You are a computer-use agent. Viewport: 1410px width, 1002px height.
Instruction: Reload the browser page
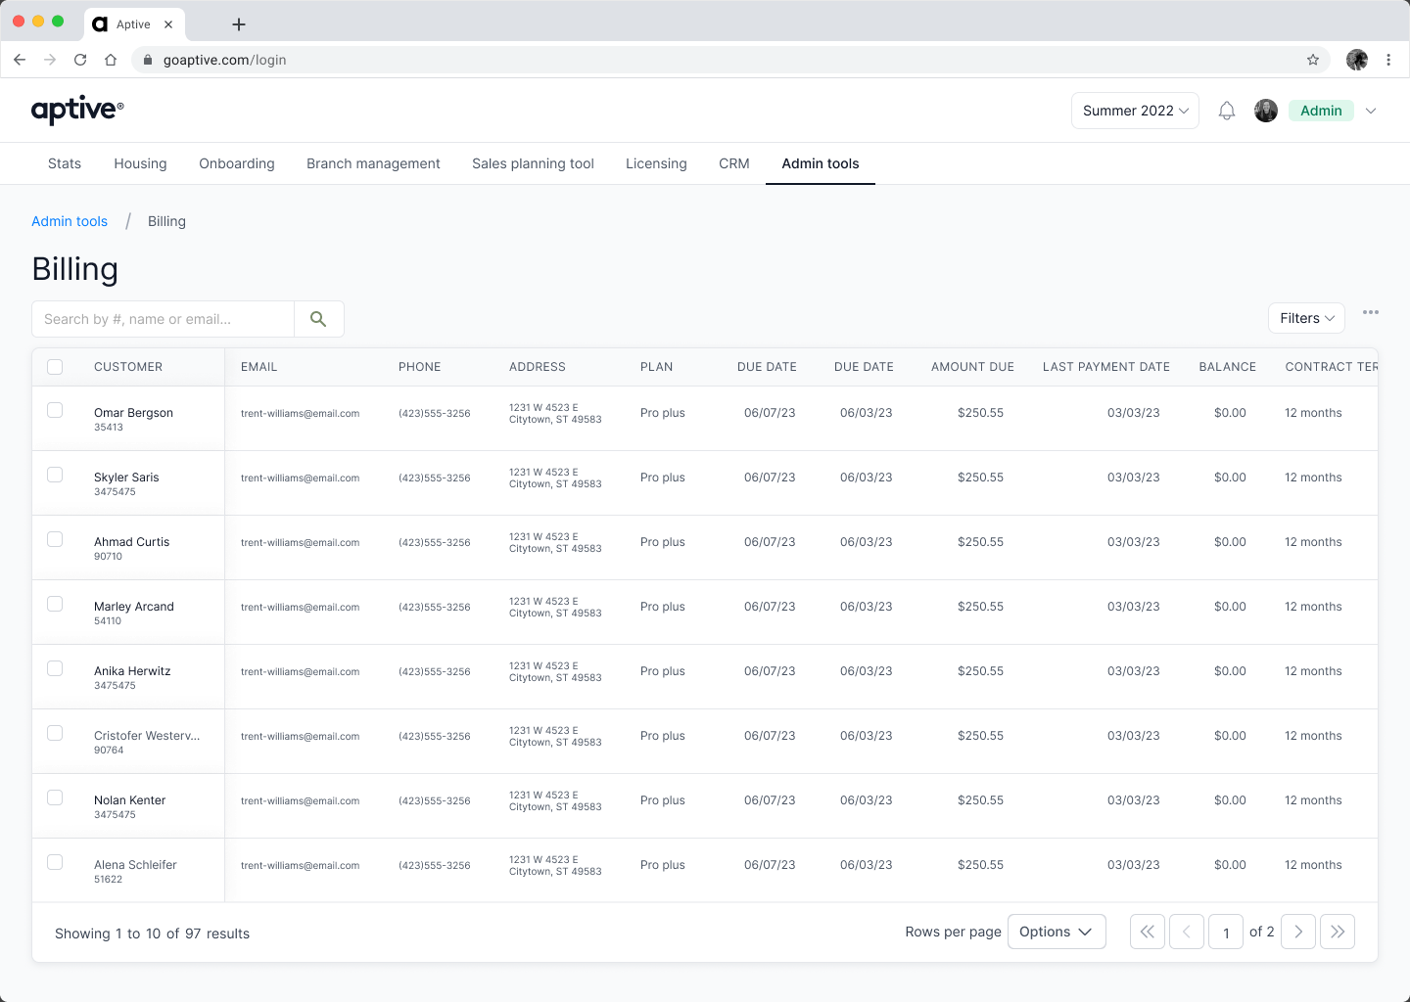80,60
